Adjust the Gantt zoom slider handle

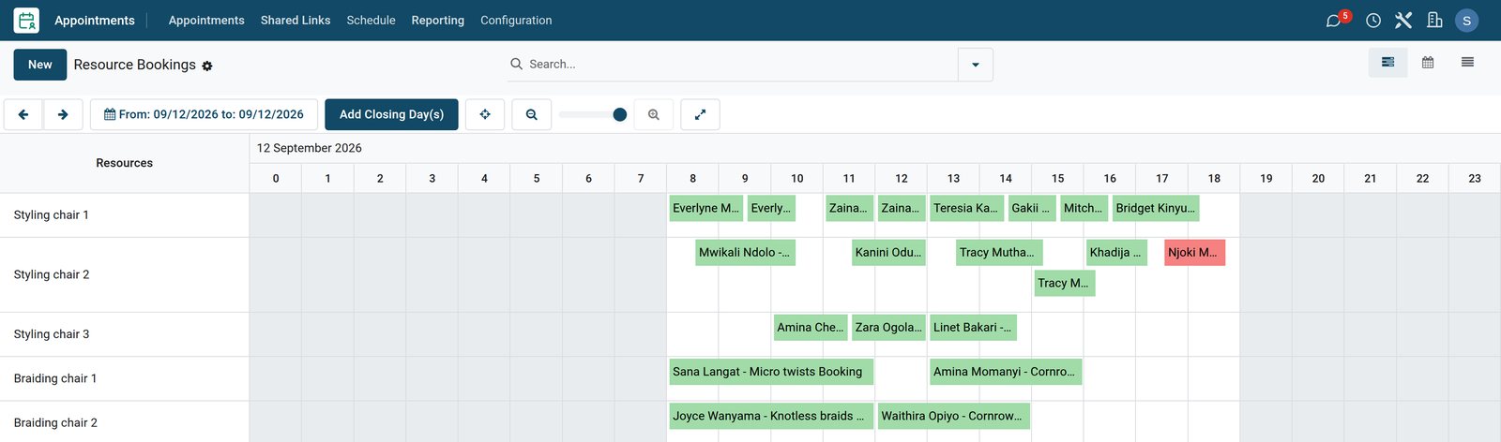pos(619,114)
